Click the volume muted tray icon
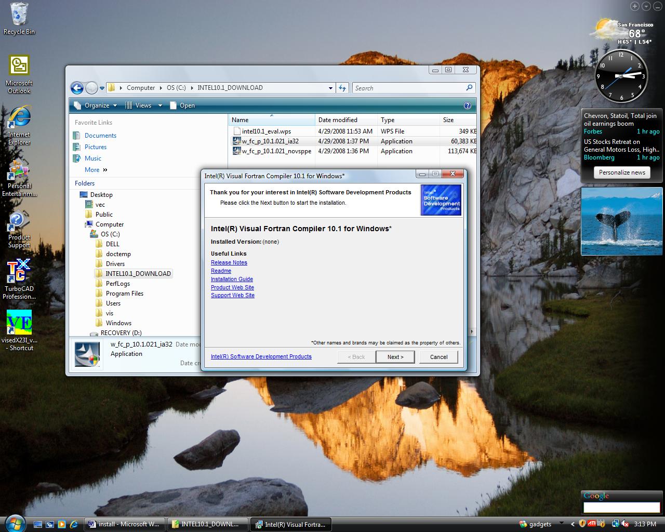This screenshot has width=665, height=532. 624,524
